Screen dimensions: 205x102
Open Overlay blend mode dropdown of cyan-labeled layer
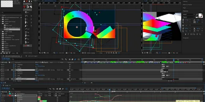41,94
